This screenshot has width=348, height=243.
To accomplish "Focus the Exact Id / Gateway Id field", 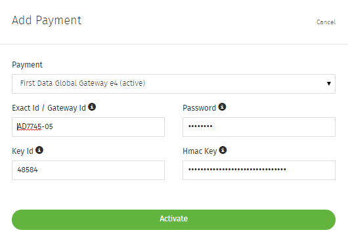I will click(89, 127).
